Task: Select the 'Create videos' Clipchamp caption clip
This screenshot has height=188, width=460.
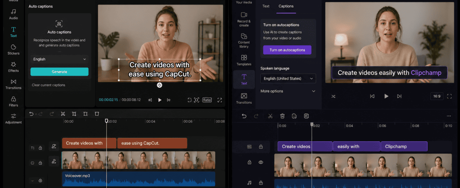Action: coord(305,146)
